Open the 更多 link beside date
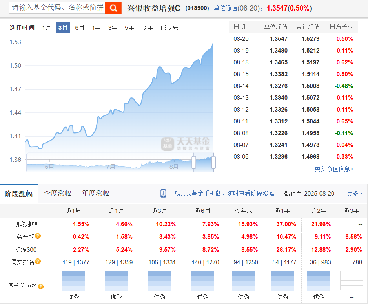Screen dimensions: 368x304 pyautogui.click(x=355, y=193)
